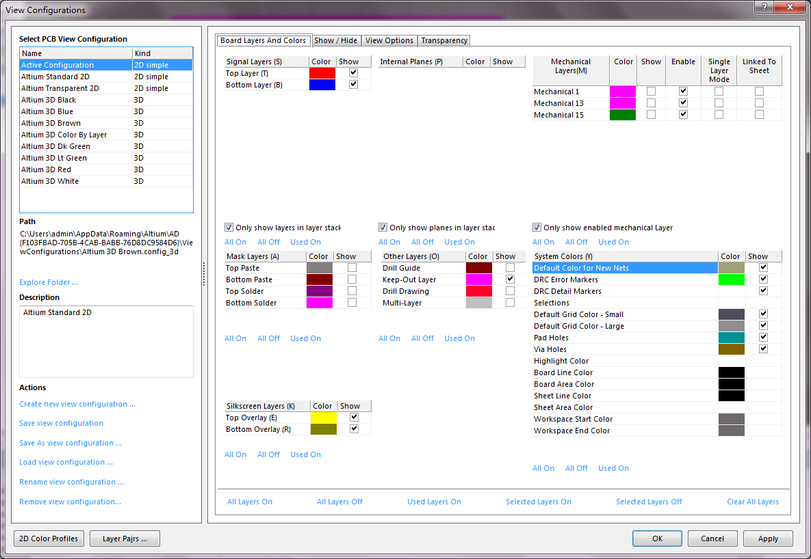Viewport: 811px width, 559px height.
Task: Open the Show / Hide tab
Action: point(335,40)
